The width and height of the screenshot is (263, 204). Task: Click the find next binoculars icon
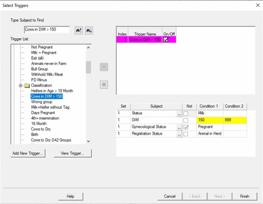point(89,30)
